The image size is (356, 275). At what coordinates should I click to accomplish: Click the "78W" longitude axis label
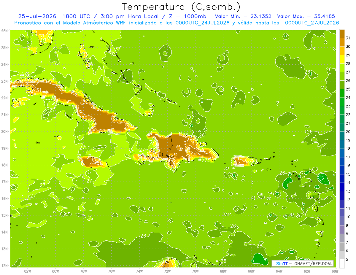coord(83,271)
